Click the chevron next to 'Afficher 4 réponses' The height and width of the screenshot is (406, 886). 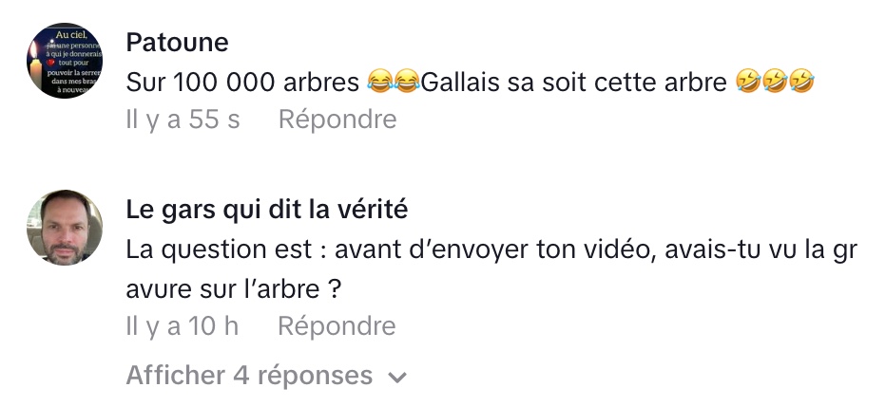pyautogui.click(x=397, y=378)
